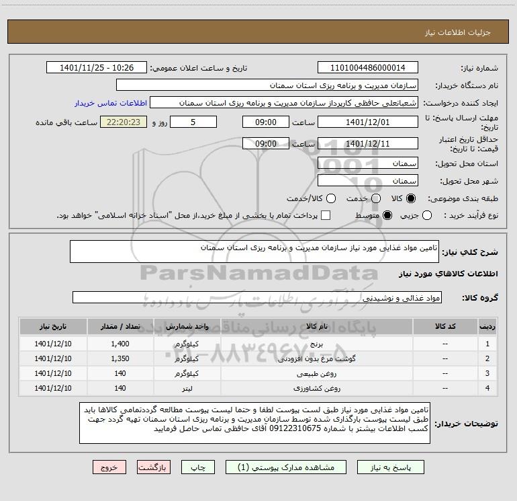Screen dimensions: 517x501
Task: Select the جزیی purchase type radio
Action: pyautogui.click(x=426, y=215)
